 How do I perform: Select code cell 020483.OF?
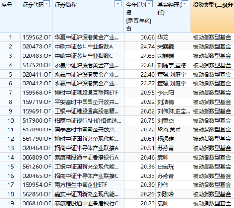click(37, 56)
